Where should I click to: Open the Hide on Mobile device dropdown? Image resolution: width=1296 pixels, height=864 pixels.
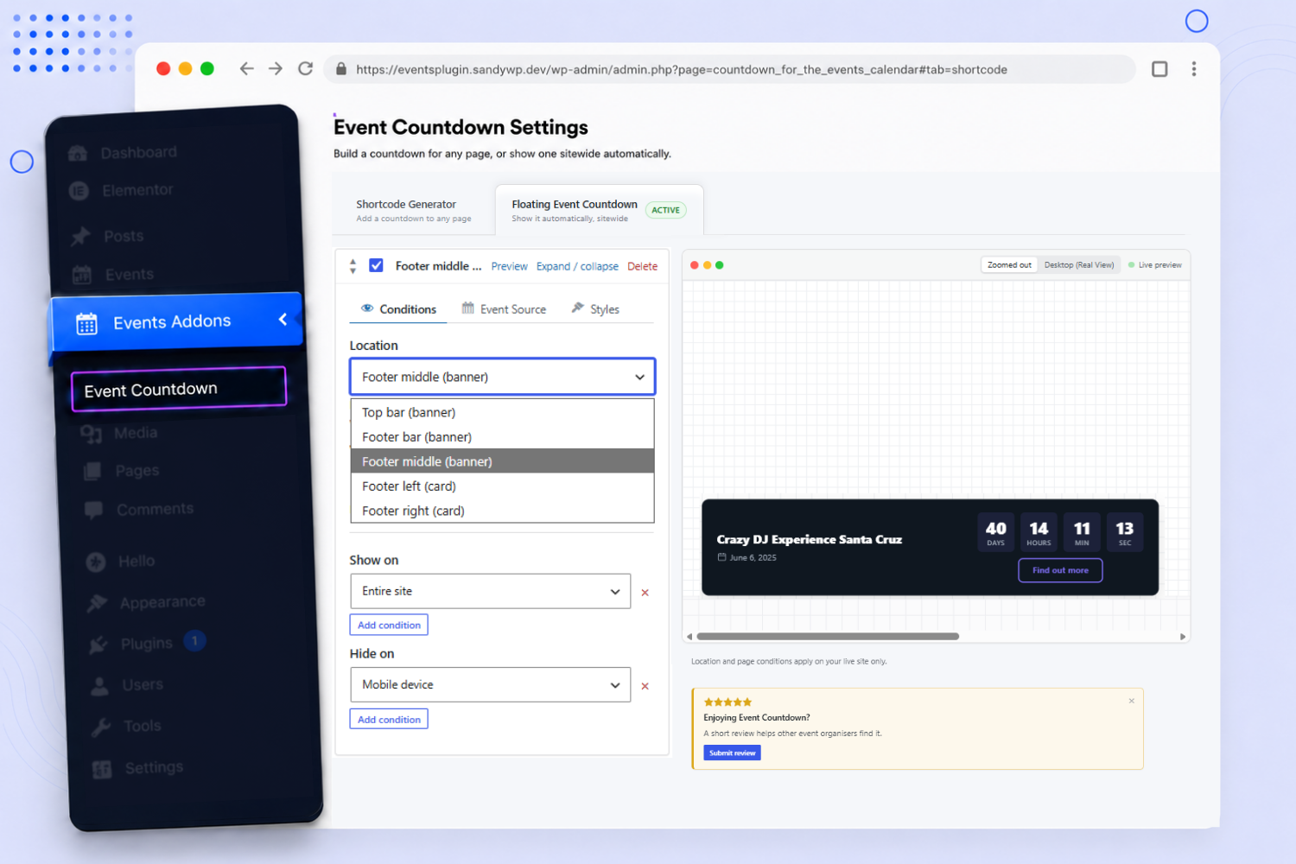coord(490,684)
